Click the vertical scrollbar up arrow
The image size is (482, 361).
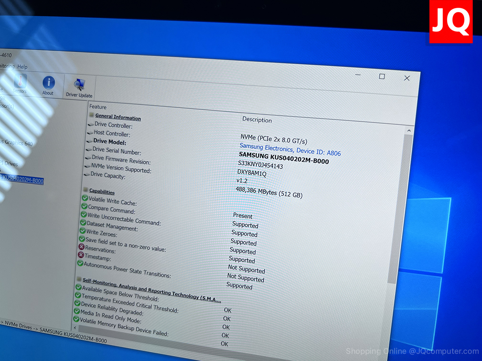(x=409, y=131)
